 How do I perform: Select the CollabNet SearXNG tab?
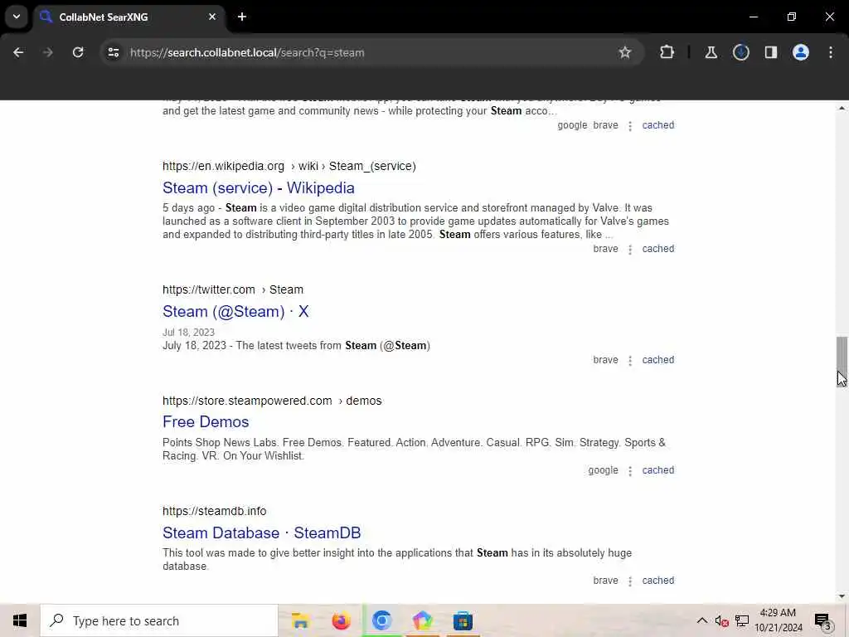point(130,17)
